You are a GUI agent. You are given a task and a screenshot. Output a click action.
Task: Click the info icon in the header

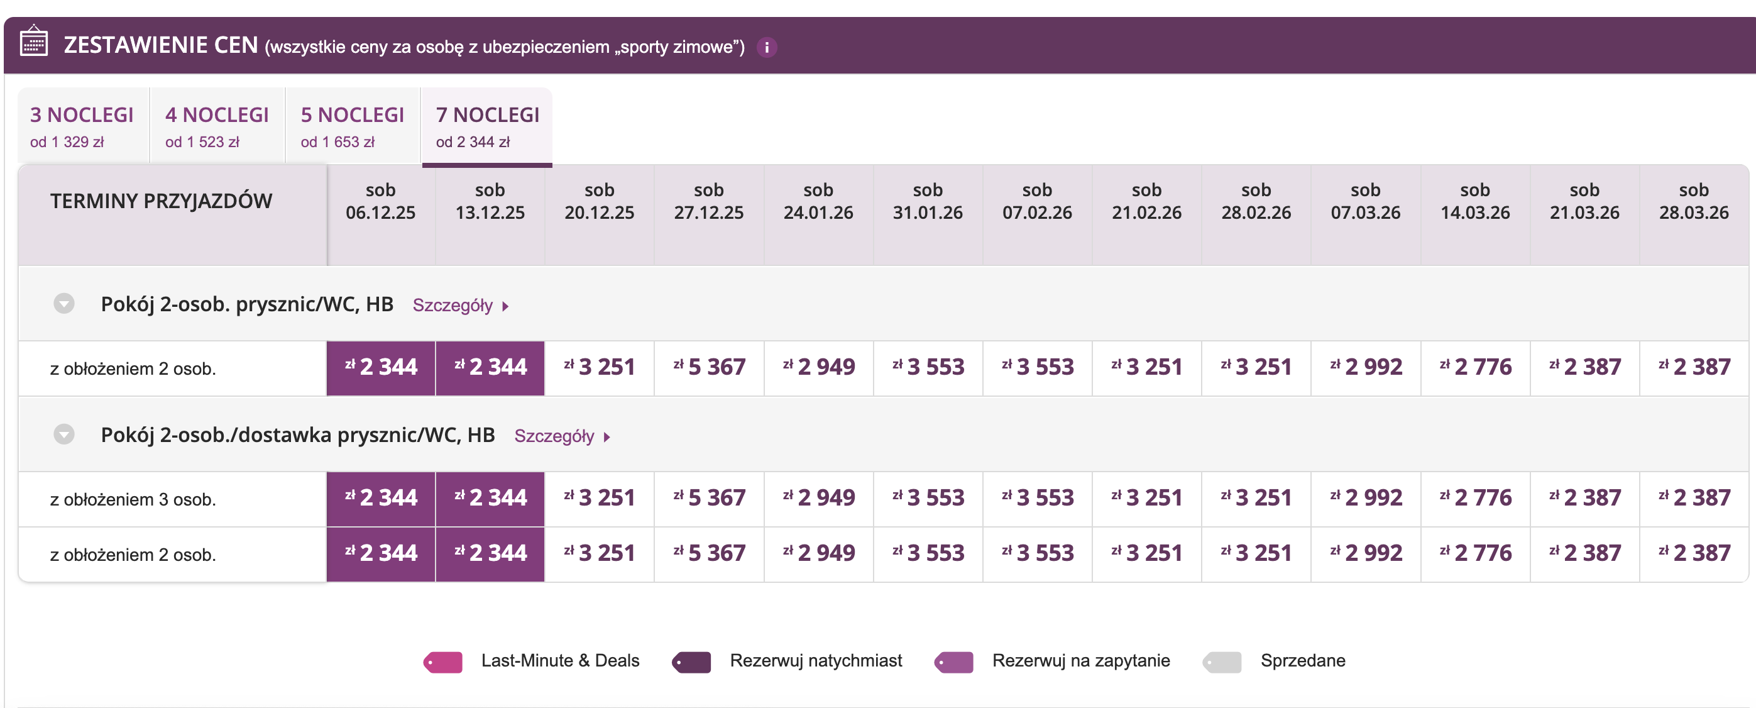766,47
